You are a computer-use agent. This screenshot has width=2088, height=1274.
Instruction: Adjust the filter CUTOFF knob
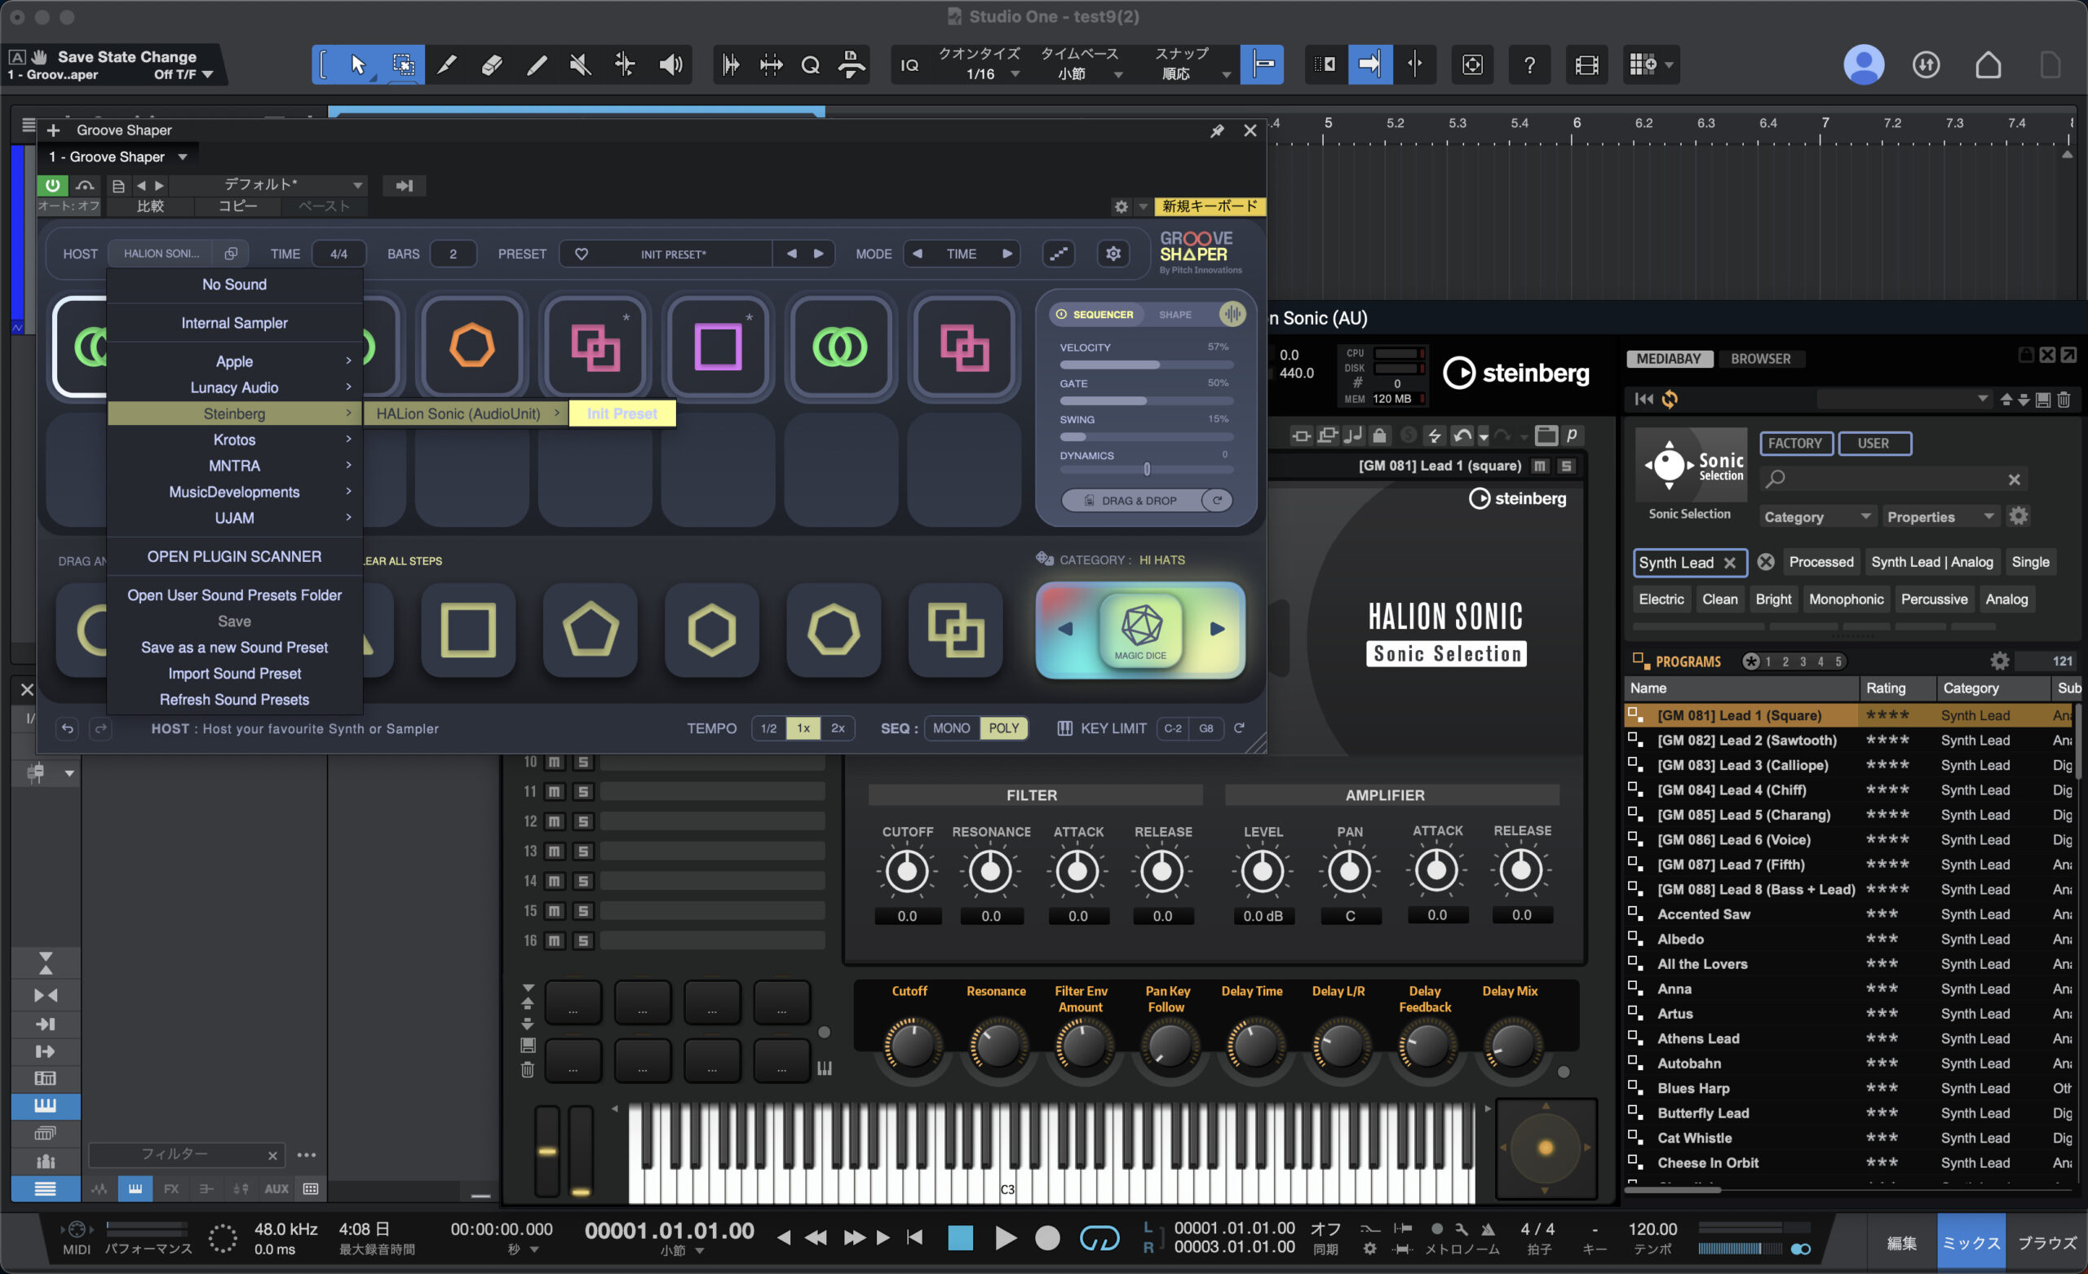pos(907,871)
